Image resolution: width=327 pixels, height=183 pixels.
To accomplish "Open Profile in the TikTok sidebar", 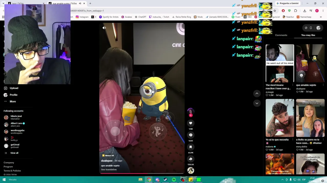I will click(x=11, y=95).
